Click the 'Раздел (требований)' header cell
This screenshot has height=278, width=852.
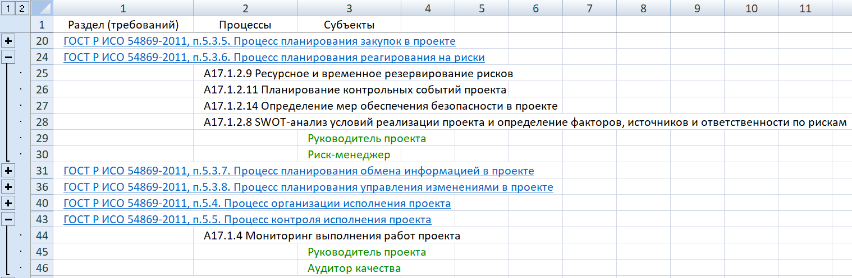coord(123,25)
